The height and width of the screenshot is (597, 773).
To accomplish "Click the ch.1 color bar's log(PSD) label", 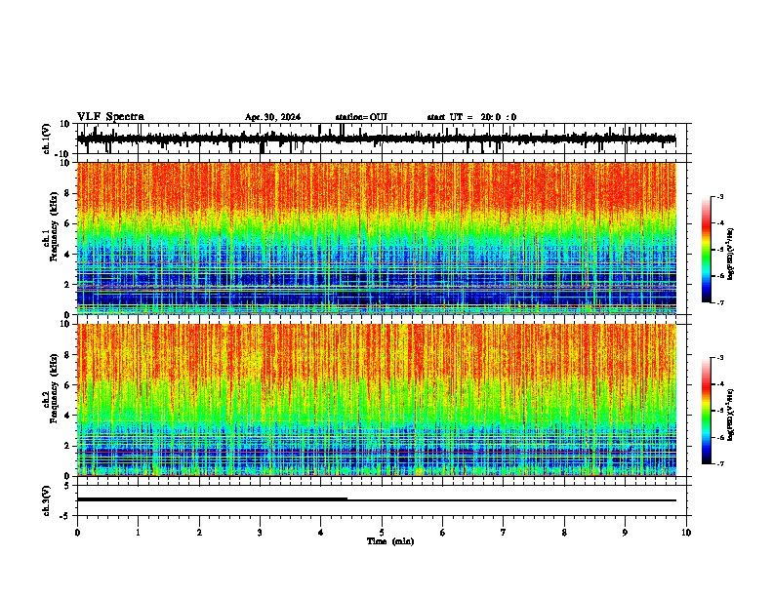I will [730, 254].
